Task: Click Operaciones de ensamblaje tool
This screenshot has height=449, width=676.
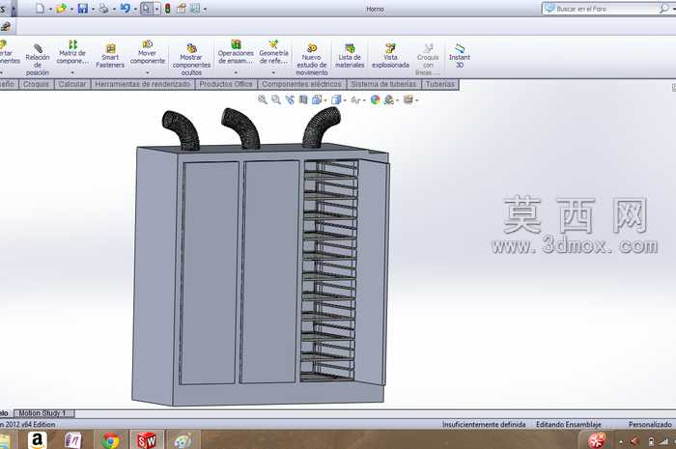Action: tap(236, 52)
